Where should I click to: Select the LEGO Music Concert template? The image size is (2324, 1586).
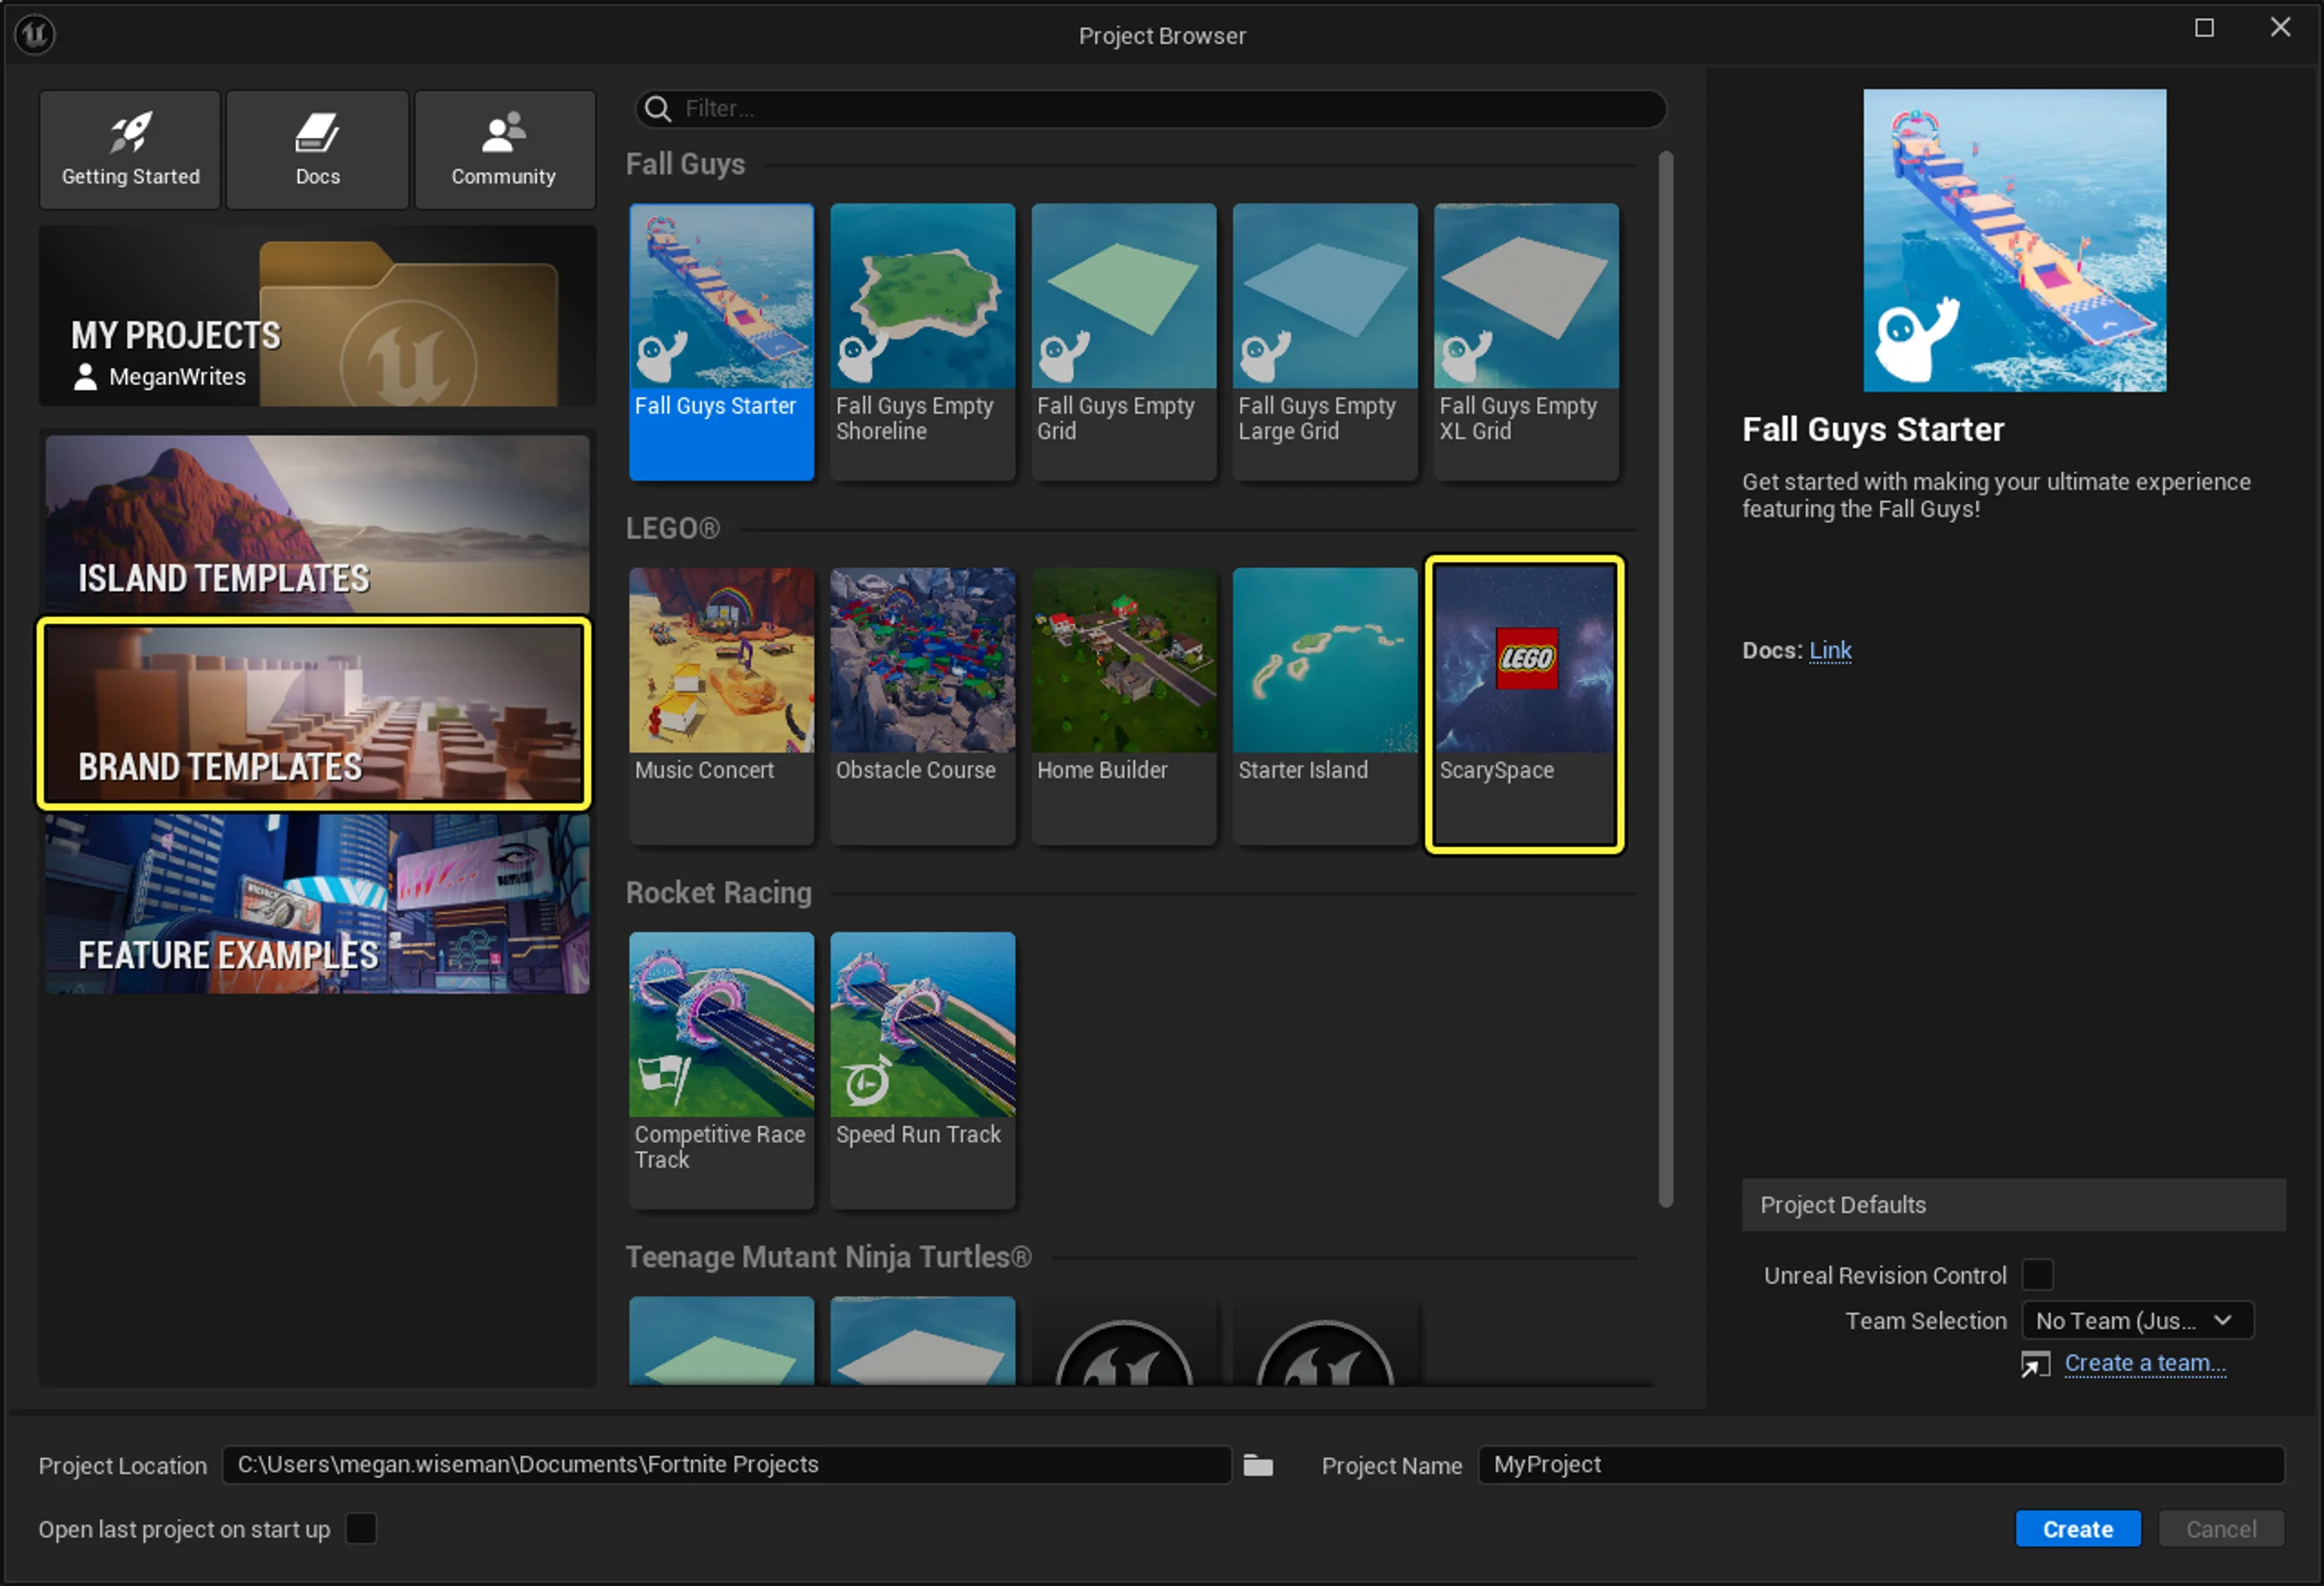pos(721,706)
